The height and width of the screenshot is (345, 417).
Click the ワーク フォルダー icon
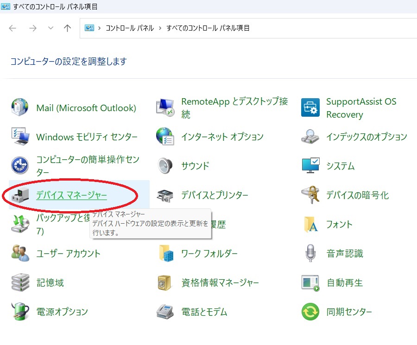[x=166, y=253]
